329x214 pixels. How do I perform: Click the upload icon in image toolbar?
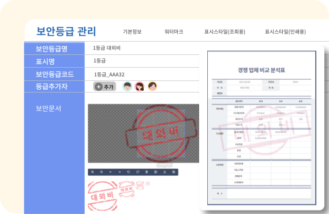click(x=164, y=172)
